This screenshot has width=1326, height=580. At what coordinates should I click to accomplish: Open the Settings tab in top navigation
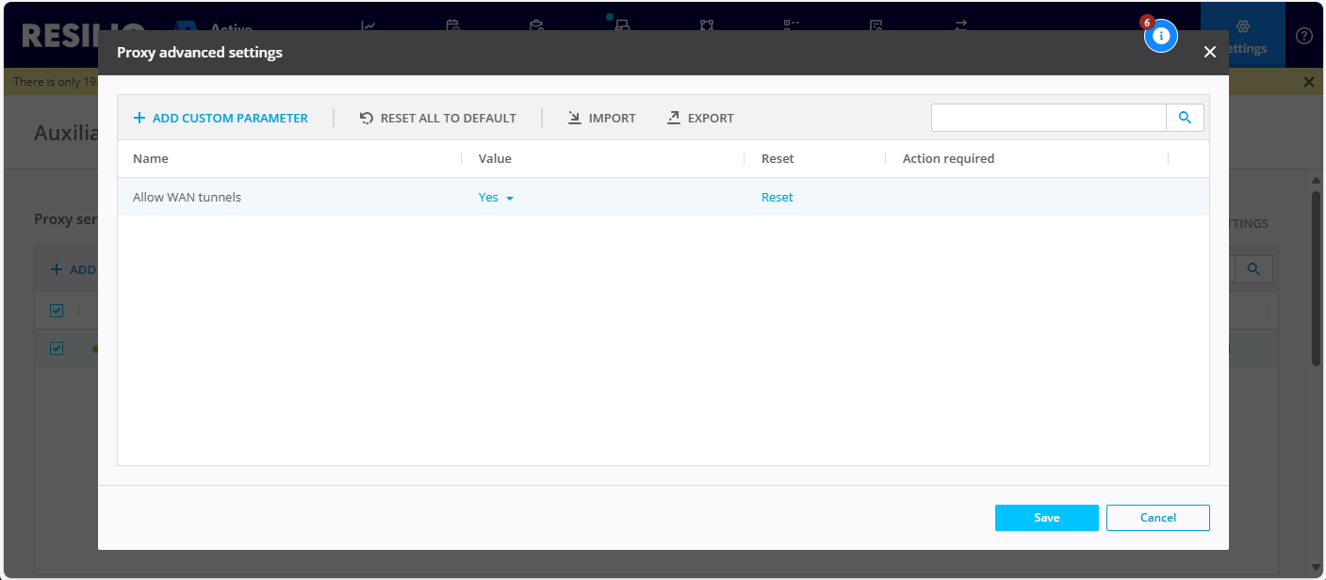coord(1242,36)
